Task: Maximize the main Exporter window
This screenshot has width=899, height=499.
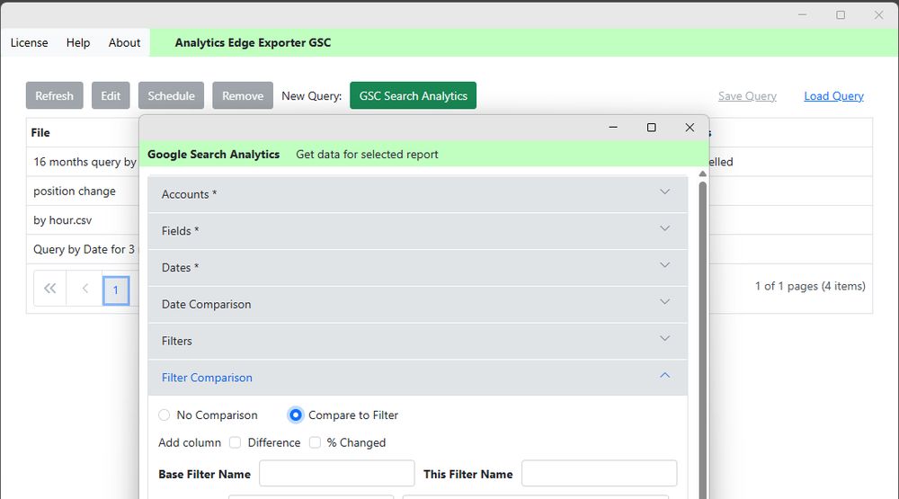Action: 841,15
